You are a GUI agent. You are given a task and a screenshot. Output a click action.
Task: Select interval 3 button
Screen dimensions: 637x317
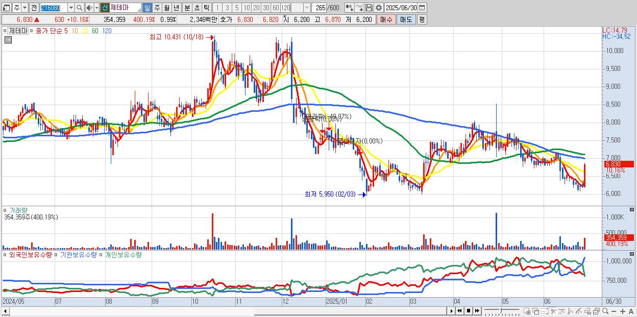(227, 8)
